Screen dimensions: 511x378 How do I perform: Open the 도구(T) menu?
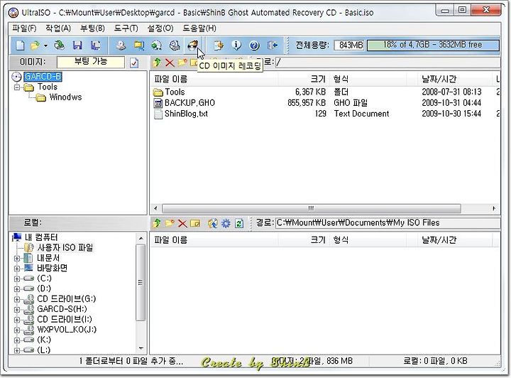click(126, 28)
